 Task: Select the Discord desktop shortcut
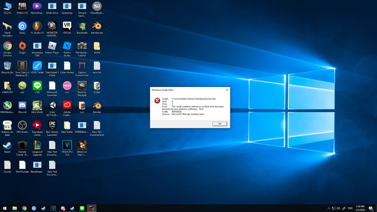click(22, 107)
